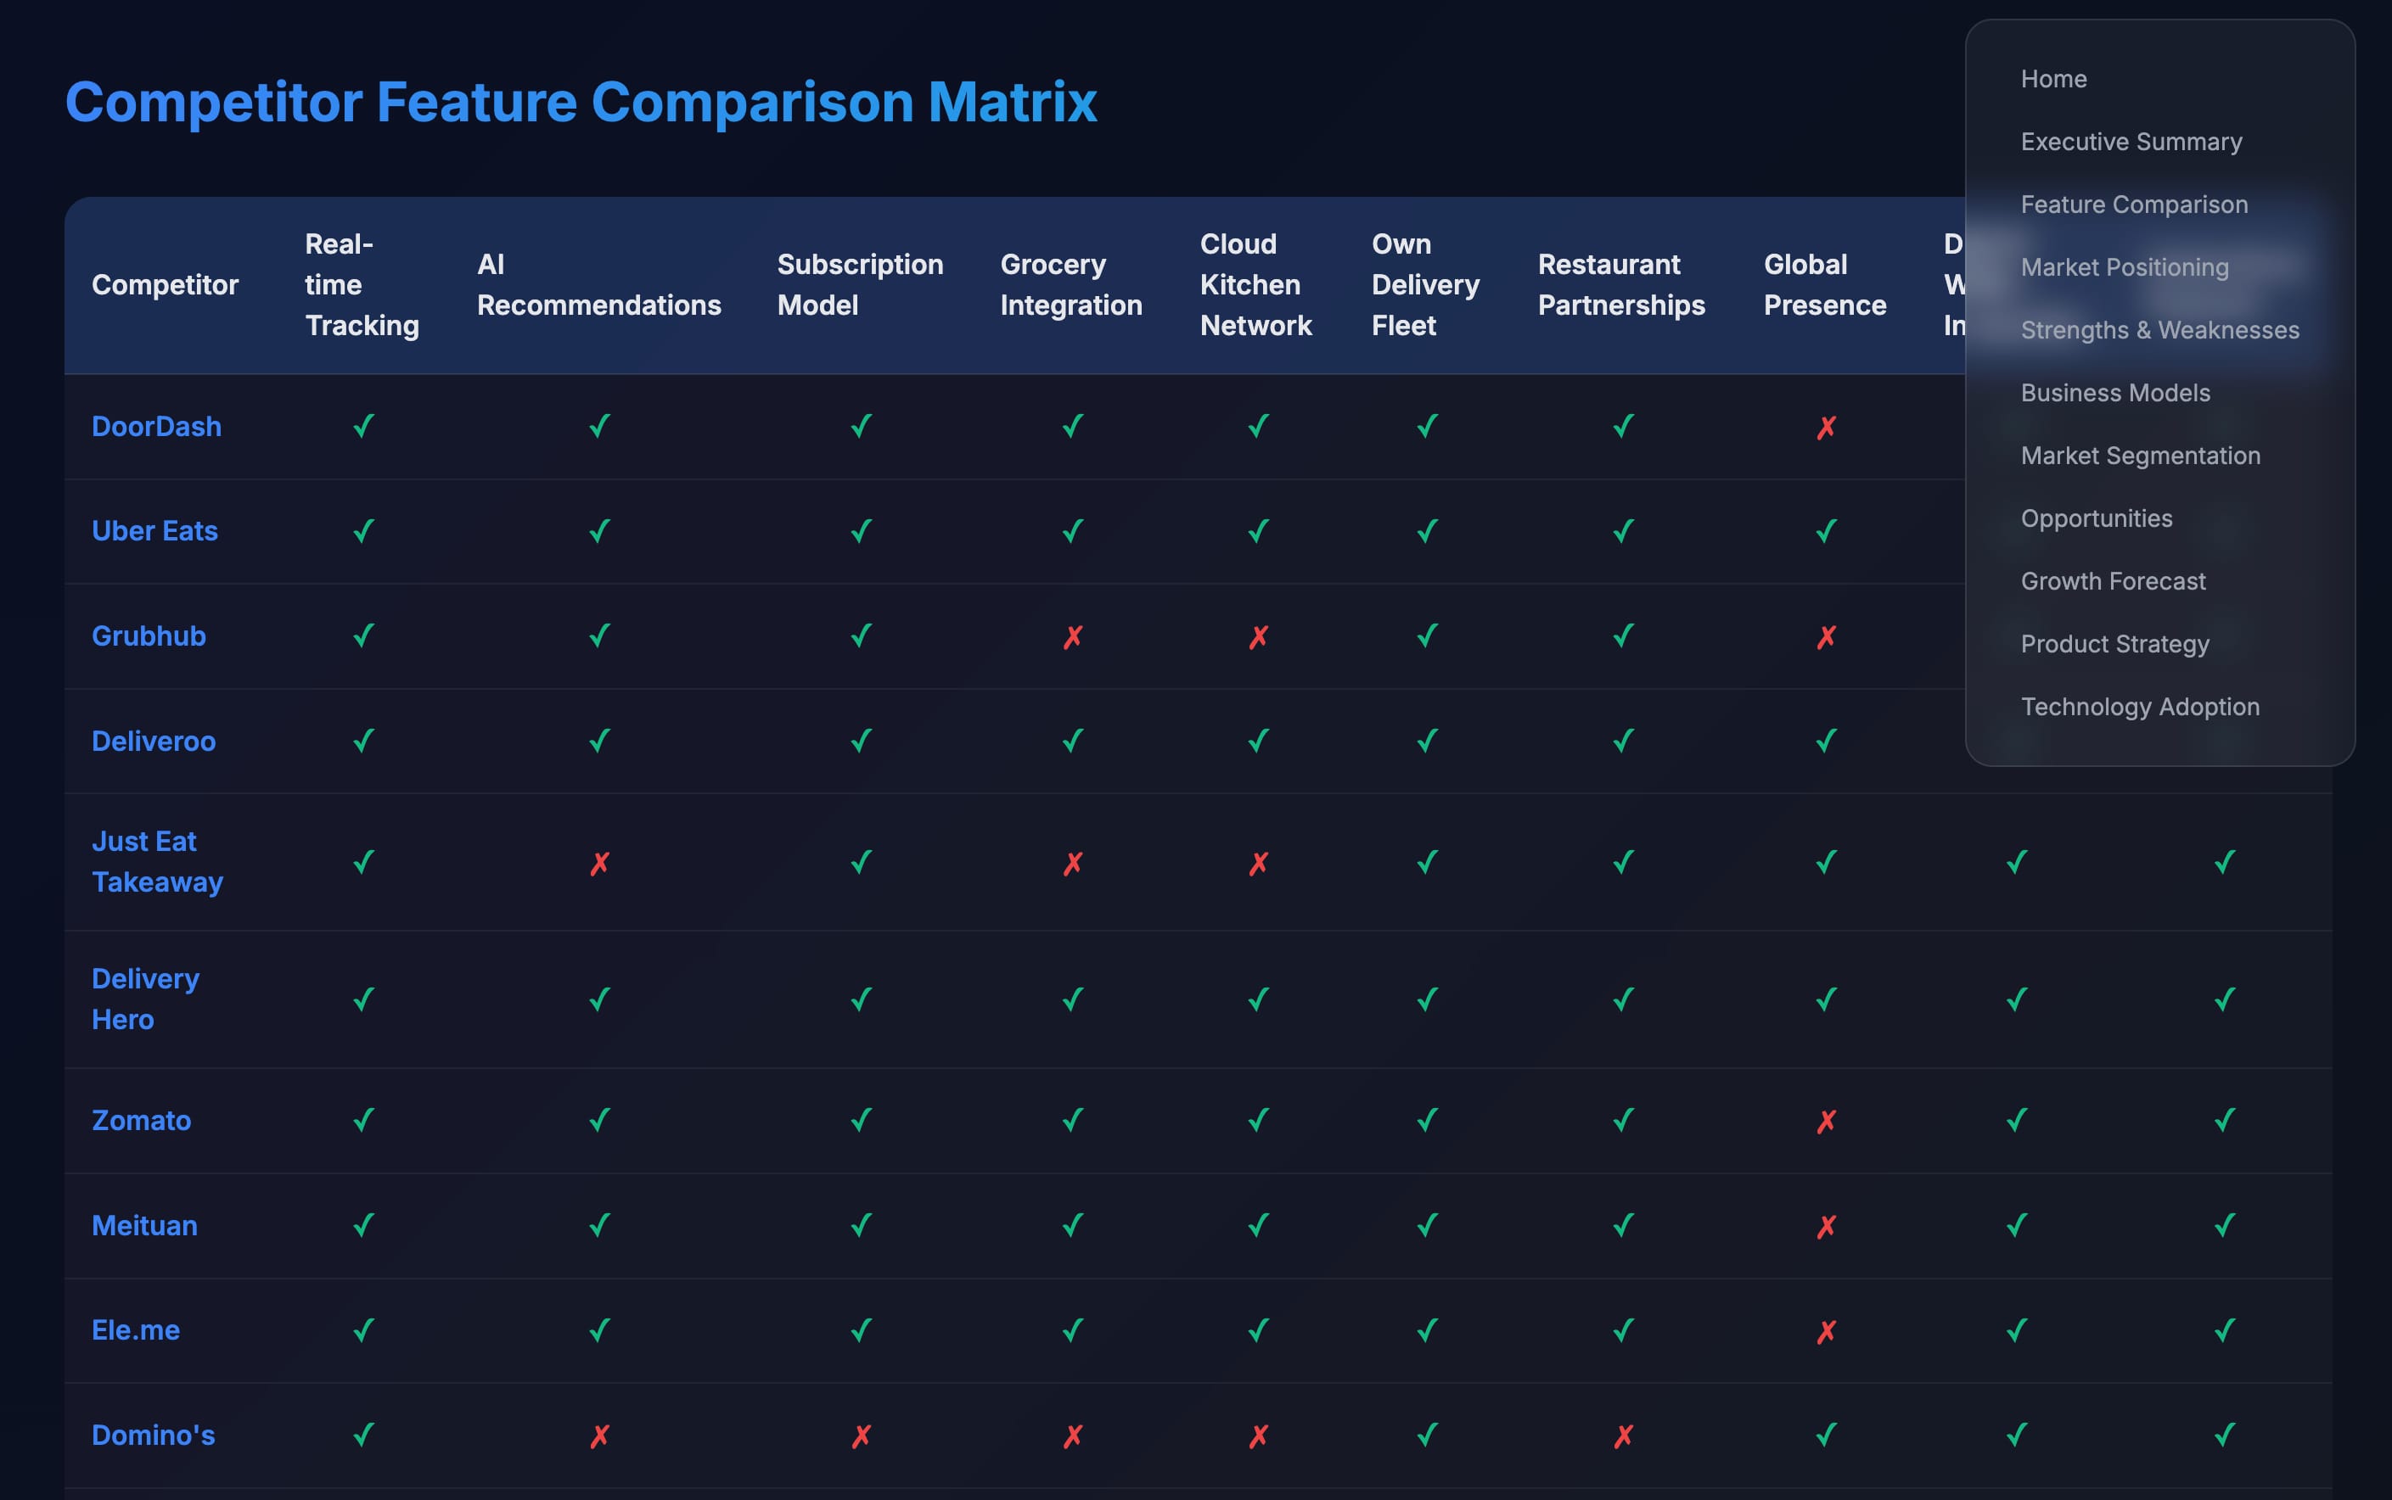Click Real-time Tracking column header
Image resolution: width=2392 pixels, height=1500 pixels.
pos(362,286)
